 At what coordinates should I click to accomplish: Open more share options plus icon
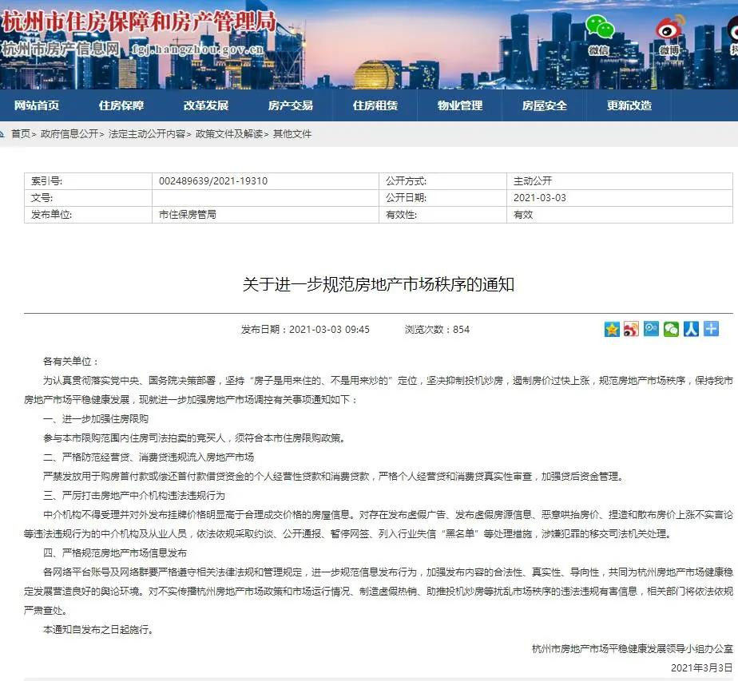point(711,329)
